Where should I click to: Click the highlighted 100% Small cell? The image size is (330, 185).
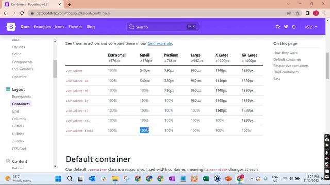pos(144,130)
